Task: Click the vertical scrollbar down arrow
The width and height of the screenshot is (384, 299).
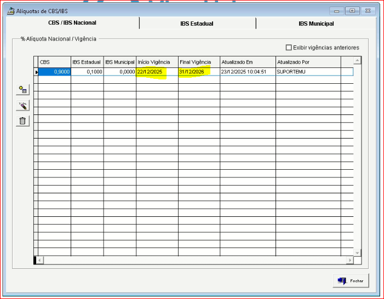Action: (357, 252)
